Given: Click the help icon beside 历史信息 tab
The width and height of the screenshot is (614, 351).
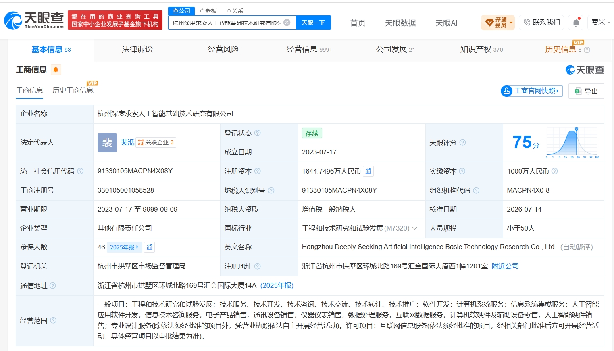Looking at the screenshot, I should pyautogui.click(x=587, y=50).
